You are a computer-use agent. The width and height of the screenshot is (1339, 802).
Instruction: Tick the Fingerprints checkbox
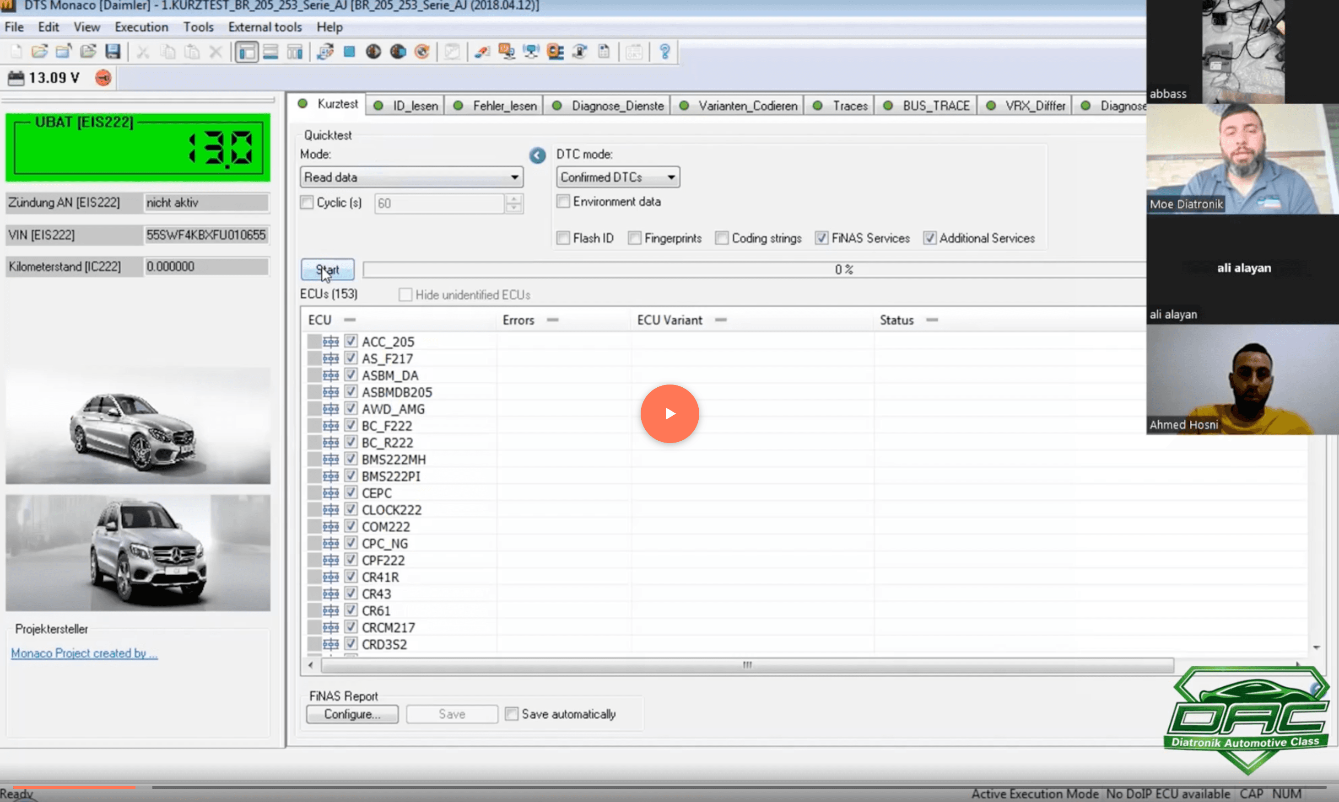(634, 238)
